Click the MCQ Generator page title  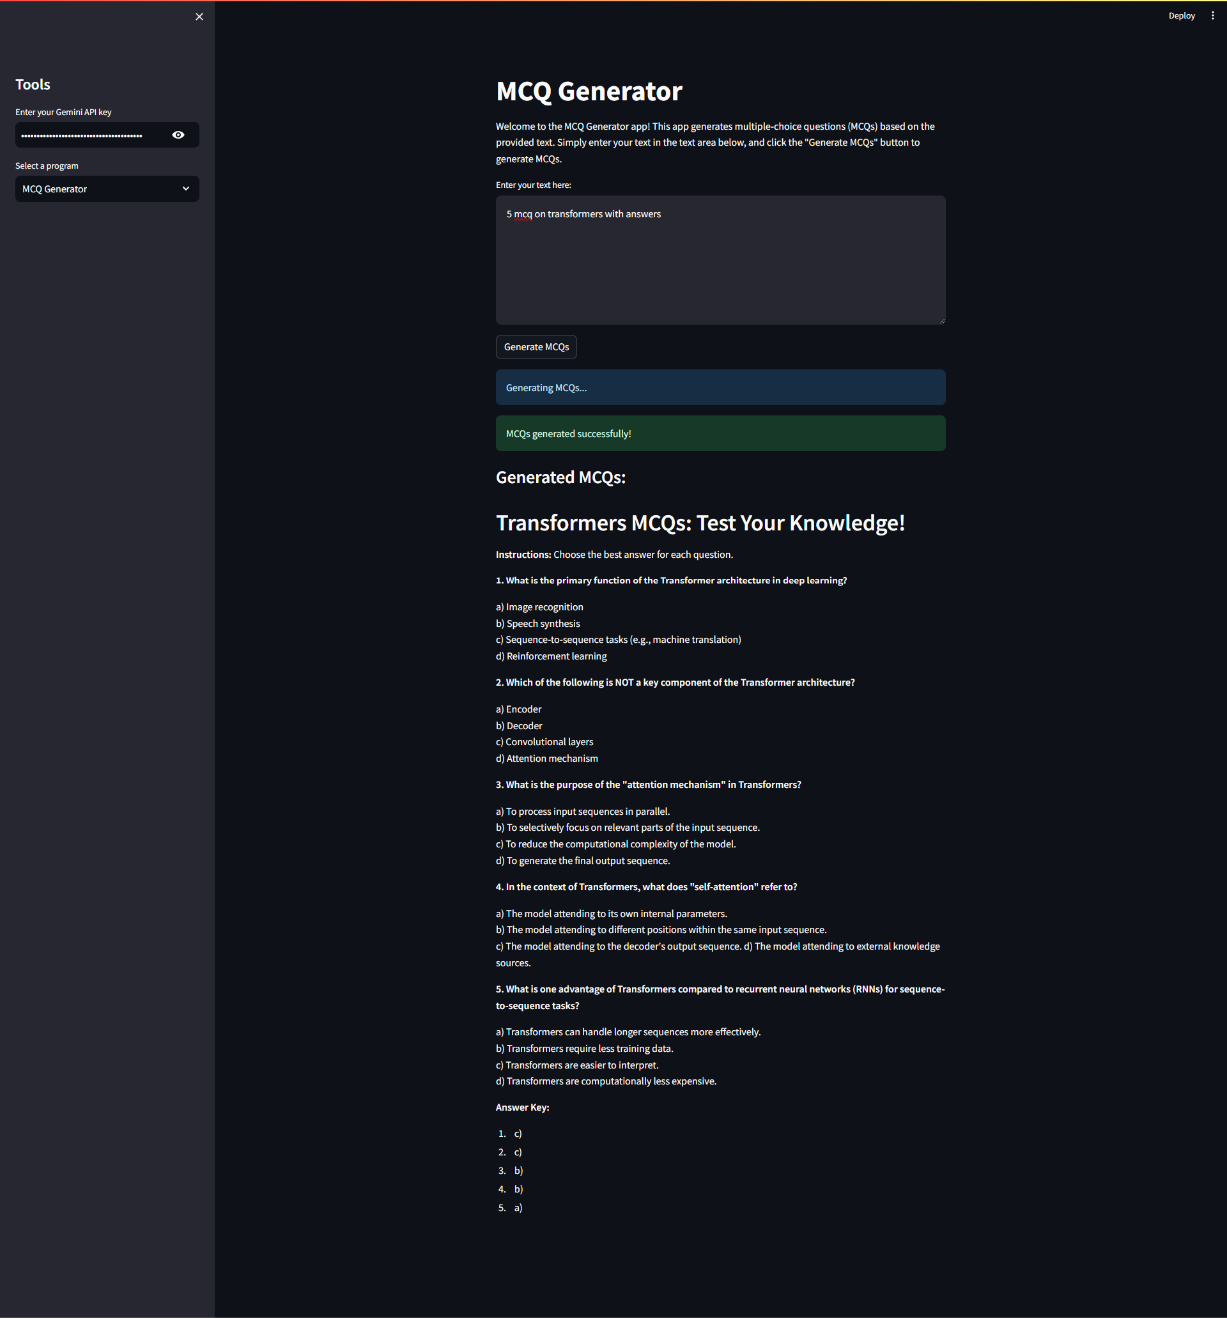click(x=589, y=91)
